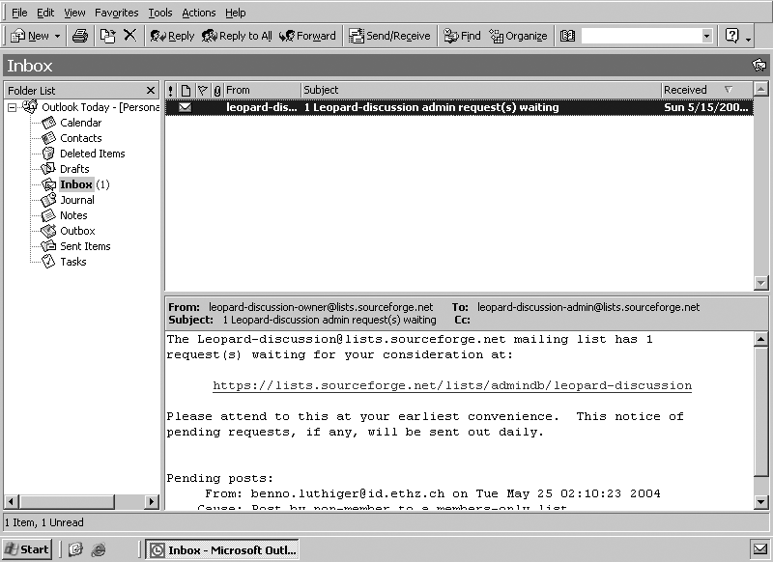The image size is (773, 562).
Task: Open the Address Book icon
Action: [568, 36]
